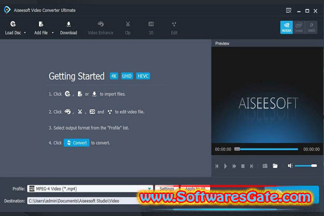Click the edit icon in step 2
324x216 pixels.
tap(110, 112)
